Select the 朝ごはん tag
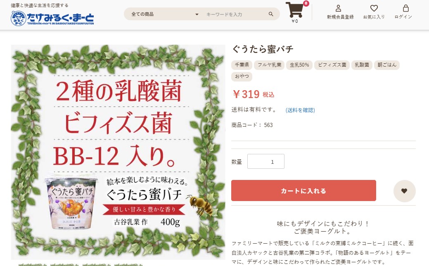This screenshot has height=266, width=429. tap(386, 65)
